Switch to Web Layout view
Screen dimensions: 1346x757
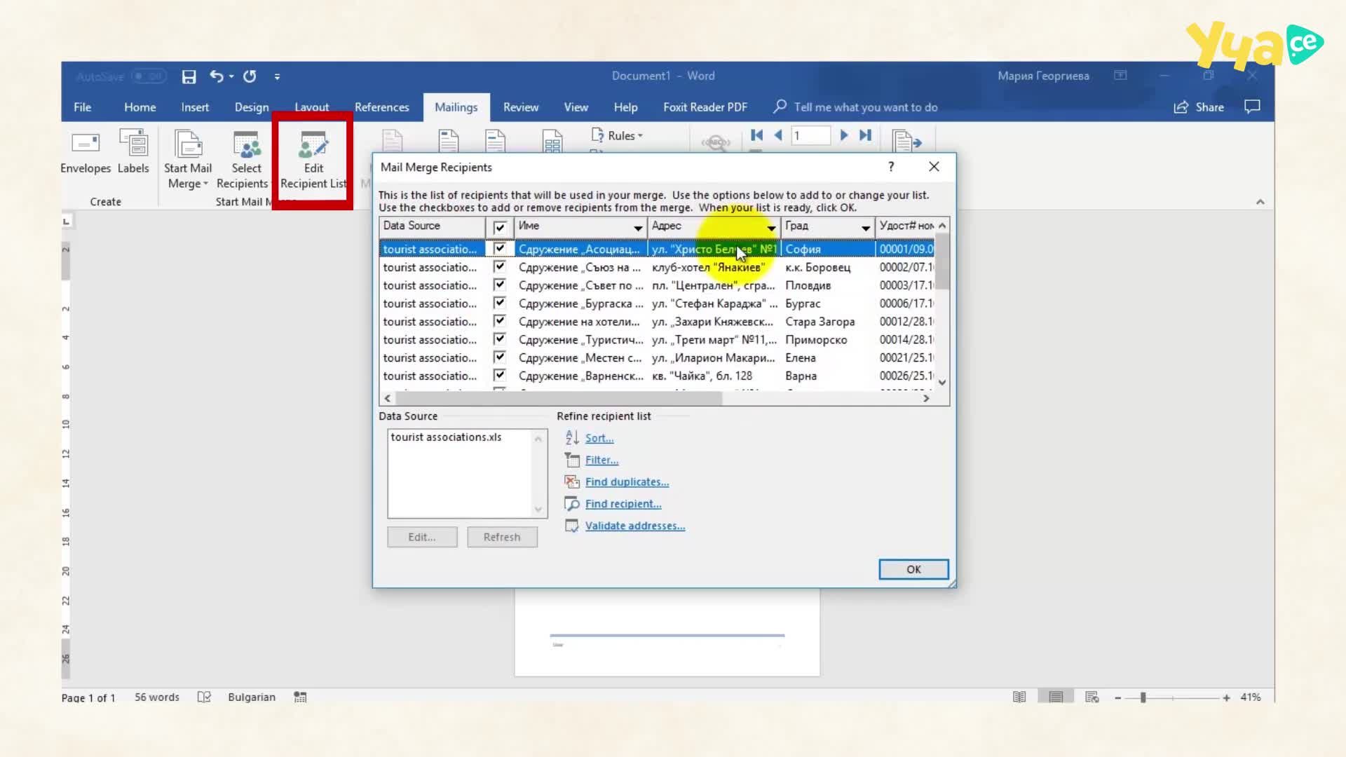click(1092, 697)
